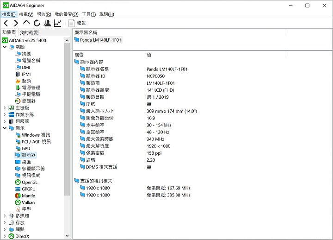Open the graph chart toolbar icon
This screenshot has width=333, height=240.
[x=57, y=23]
